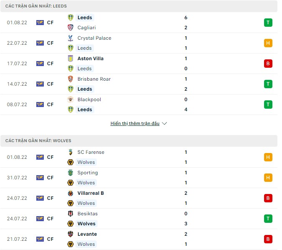Click the SC Farense club crest

coord(70,152)
